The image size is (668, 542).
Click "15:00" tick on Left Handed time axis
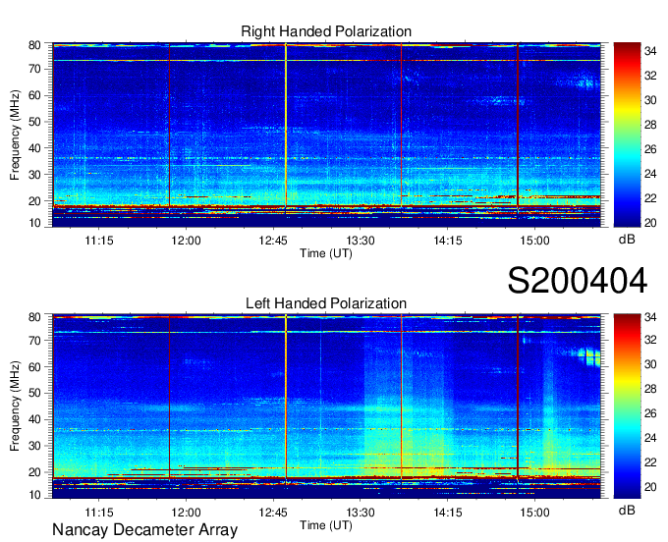point(534,513)
